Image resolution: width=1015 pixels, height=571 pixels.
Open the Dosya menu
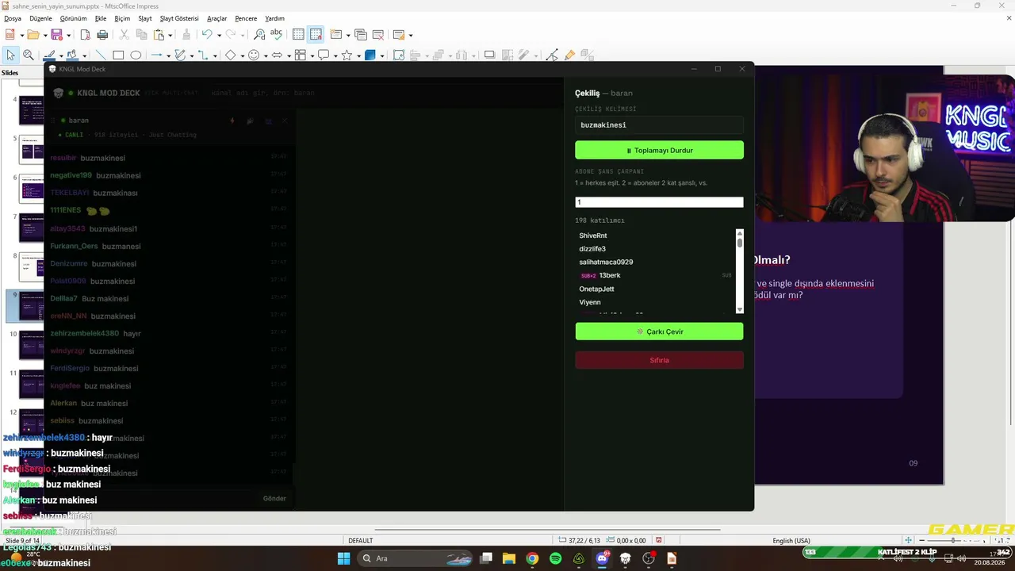(13, 18)
